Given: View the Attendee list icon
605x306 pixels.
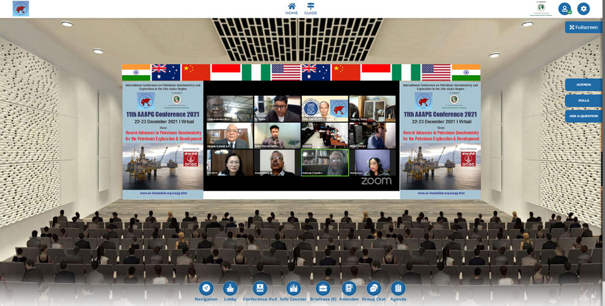Looking at the screenshot, I should click(x=349, y=288).
